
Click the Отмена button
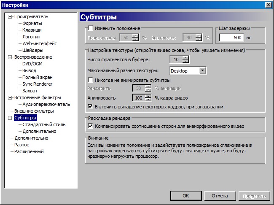pyautogui.click(x=220, y=196)
